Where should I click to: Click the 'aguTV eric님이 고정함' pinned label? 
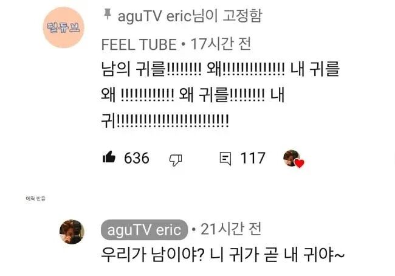click(x=190, y=16)
